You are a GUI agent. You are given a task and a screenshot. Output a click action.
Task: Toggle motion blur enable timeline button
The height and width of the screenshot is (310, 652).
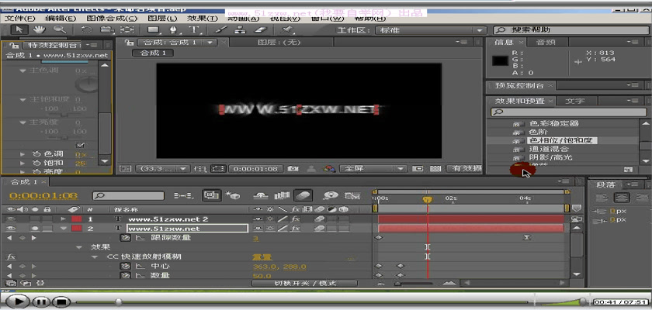(x=303, y=195)
